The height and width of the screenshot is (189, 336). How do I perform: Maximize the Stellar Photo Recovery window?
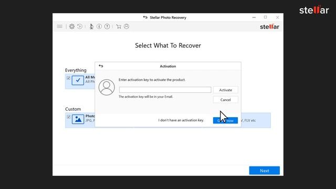[x=266, y=17]
